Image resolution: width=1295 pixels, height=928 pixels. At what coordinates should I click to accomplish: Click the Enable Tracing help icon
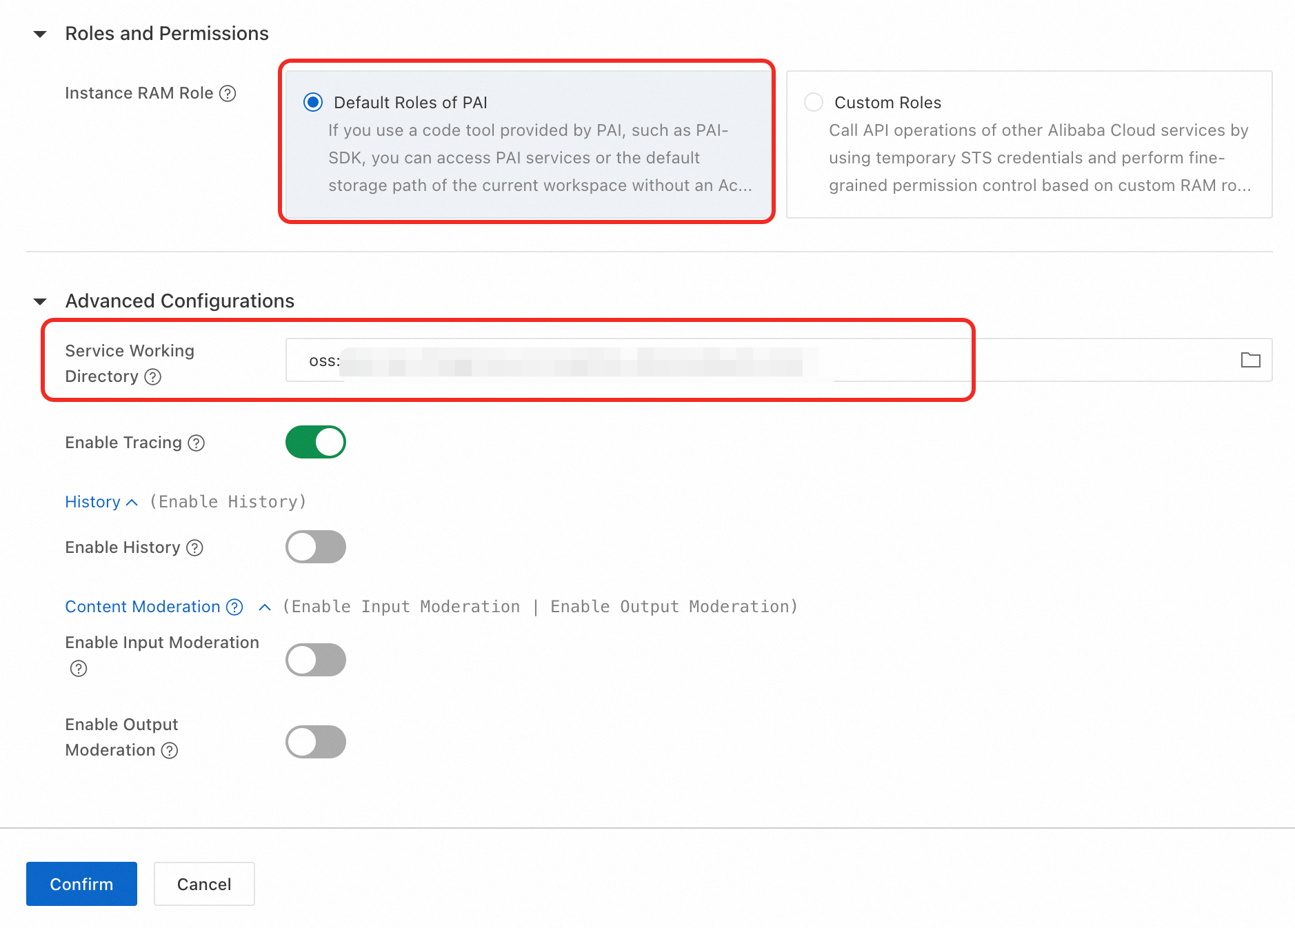197,443
